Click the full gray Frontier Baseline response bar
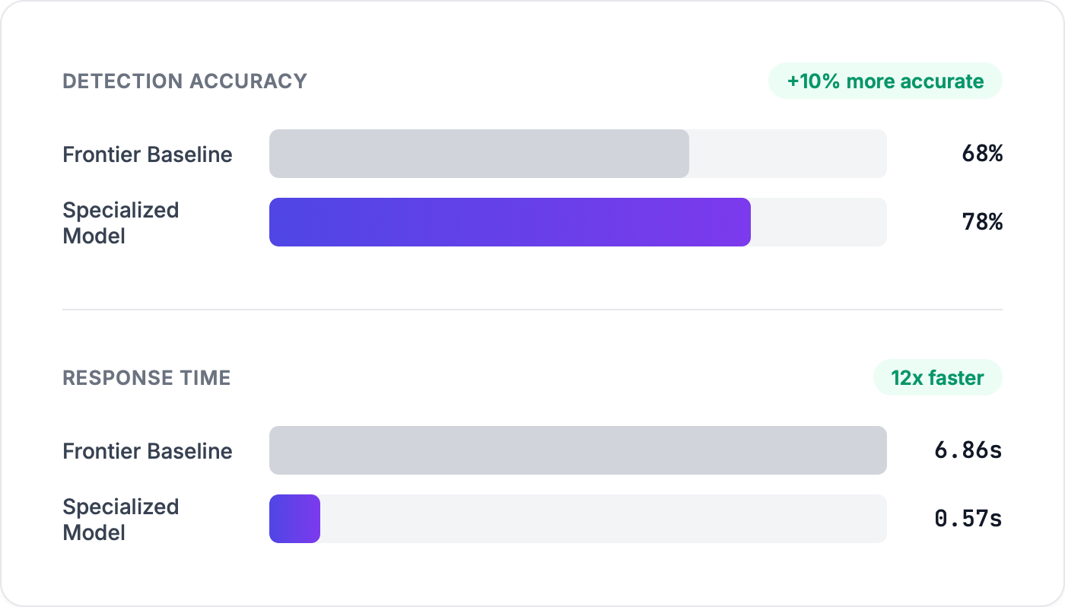The image size is (1065, 607). point(578,450)
